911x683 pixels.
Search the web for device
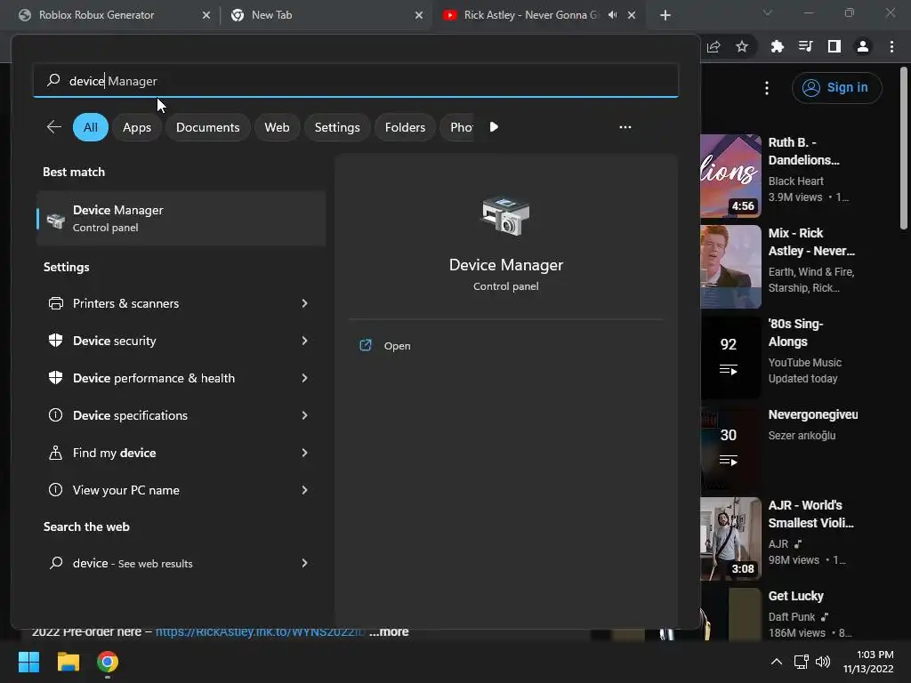(x=181, y=563)
